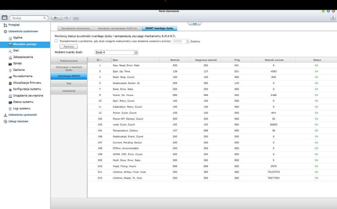Select the Head_Flying_Hours row

[x=212, y=166]
